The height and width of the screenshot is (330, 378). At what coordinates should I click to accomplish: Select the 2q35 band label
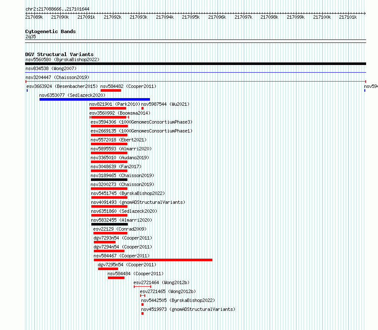31,37
